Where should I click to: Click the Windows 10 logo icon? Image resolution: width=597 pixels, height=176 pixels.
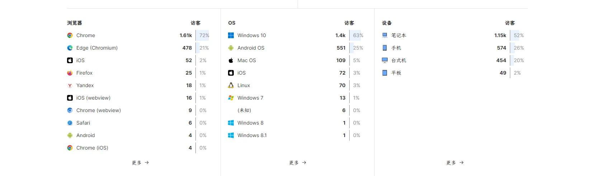point(231,35)
